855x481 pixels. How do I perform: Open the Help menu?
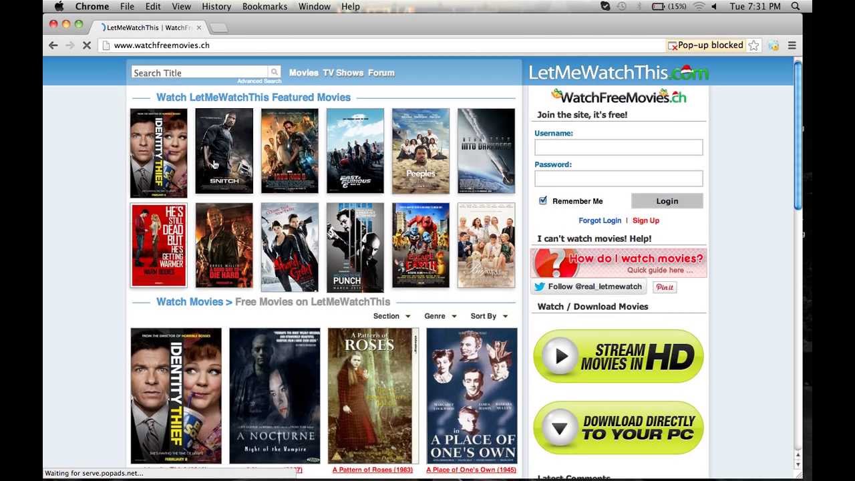point(351,6)
